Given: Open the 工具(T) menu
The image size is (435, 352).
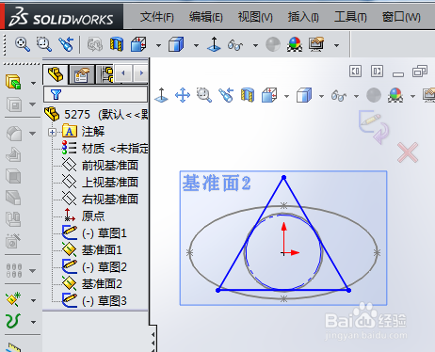Looking at the screenshot, I should tap(350, 17).
